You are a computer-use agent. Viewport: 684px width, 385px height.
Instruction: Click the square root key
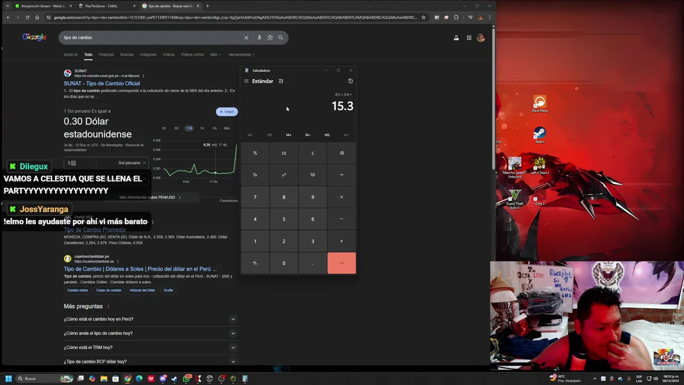(313, 175)
